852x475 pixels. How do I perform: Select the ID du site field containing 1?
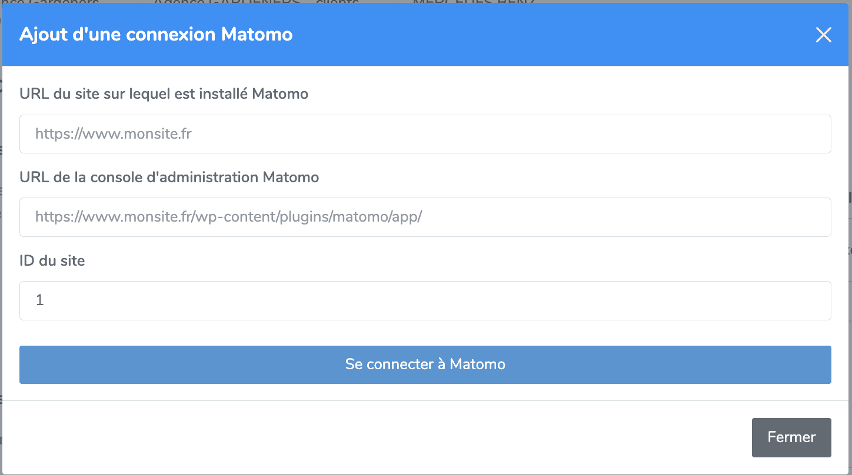pos(425,300)
